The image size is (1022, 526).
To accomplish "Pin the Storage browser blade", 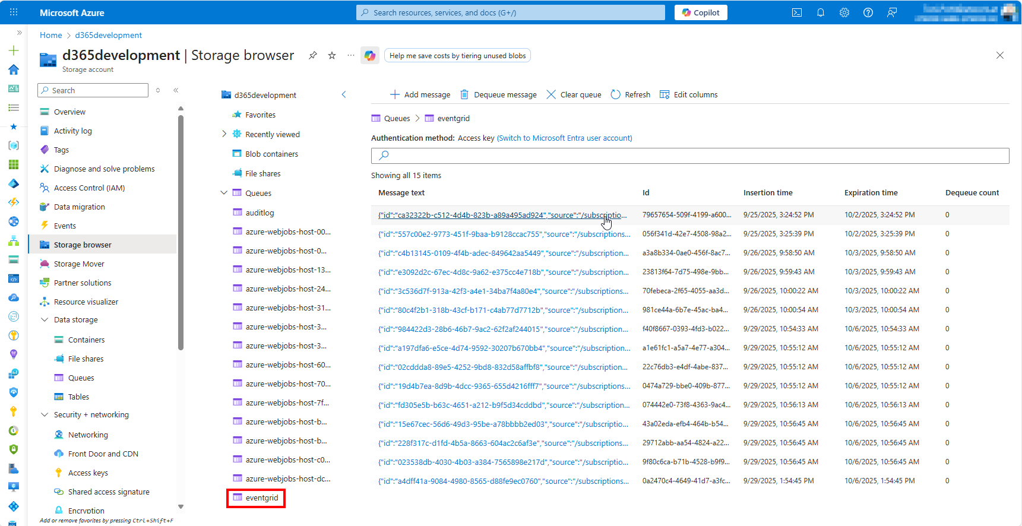I will click(x=313, y=56).
